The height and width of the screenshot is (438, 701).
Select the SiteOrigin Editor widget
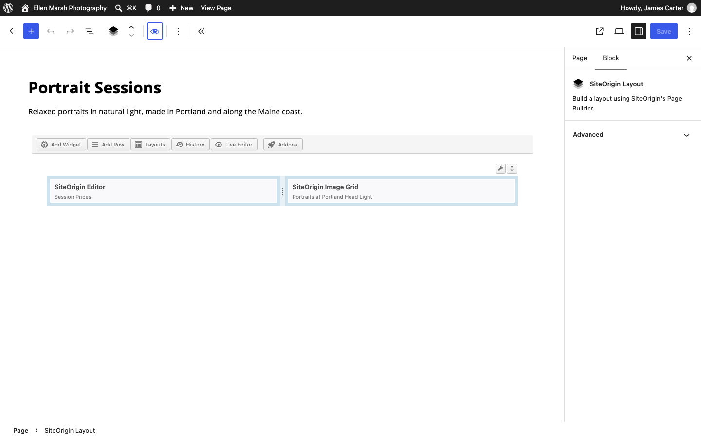[163, 191]
